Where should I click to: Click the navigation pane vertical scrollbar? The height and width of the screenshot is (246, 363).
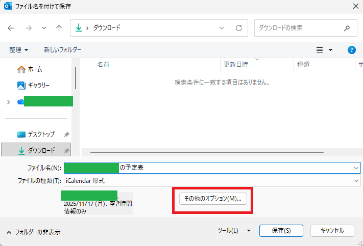(76, 78)
